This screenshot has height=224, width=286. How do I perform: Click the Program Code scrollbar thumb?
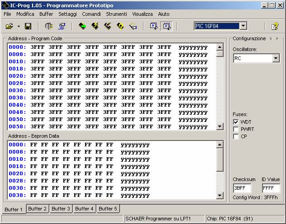click(x=219, y=54)
